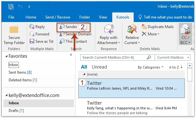Filter the list to Unread

pos(99,67)
